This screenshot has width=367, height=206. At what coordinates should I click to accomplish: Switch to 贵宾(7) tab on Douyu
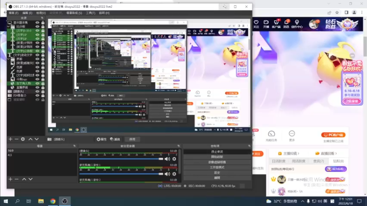pos(318,161)
